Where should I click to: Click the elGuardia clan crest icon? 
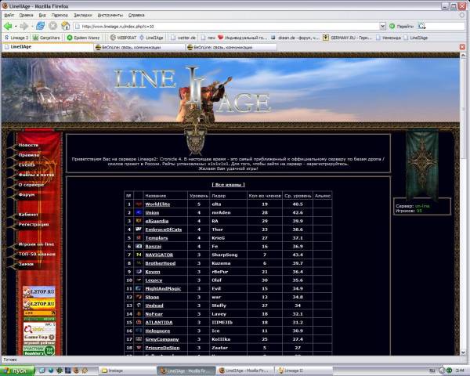click(x=139, y=221)
